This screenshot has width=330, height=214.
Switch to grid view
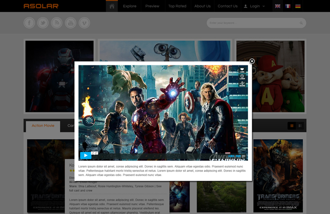292,126
